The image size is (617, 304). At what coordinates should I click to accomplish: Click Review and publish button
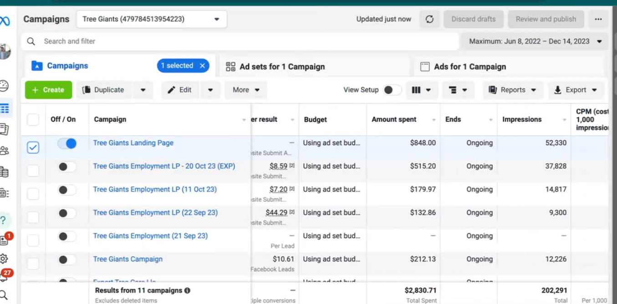[x=546, y=19]
